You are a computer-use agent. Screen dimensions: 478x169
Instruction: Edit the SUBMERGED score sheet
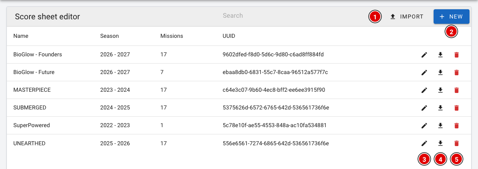pos(424,107)
